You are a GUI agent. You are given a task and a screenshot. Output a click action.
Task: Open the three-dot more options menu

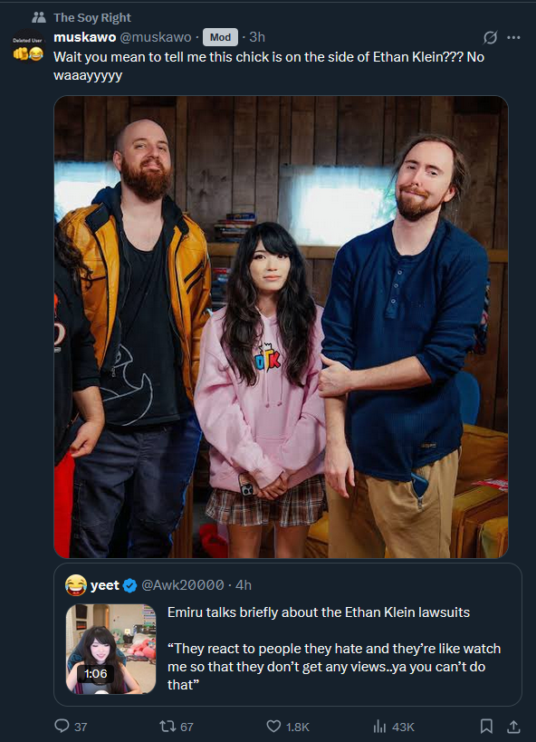click(x=513, y=37)
